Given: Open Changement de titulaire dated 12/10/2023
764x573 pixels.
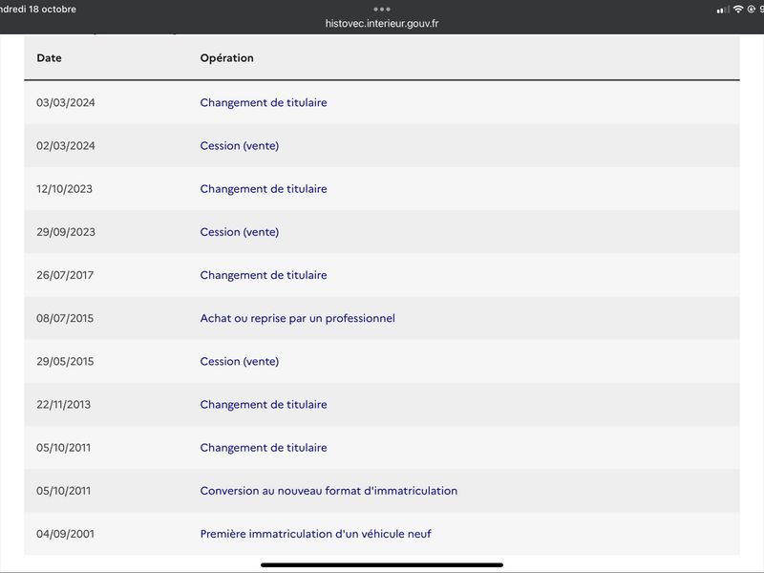Looking at the screenshot, I should point(264,189).
